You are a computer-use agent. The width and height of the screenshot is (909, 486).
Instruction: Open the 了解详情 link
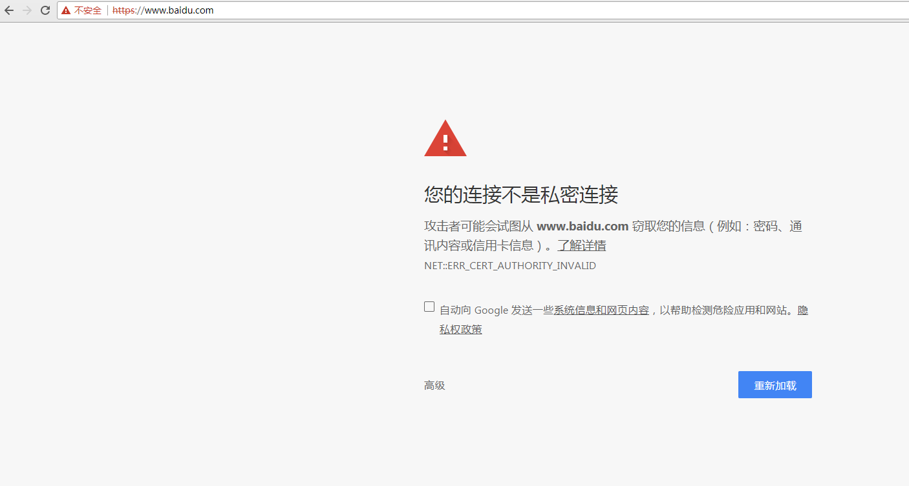pyautogui.click(x=581, y=245)
